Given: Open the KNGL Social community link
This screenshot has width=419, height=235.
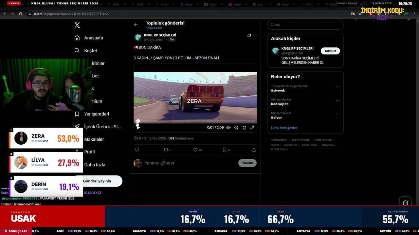Looking at the screenshot, I should click(154, 28).
